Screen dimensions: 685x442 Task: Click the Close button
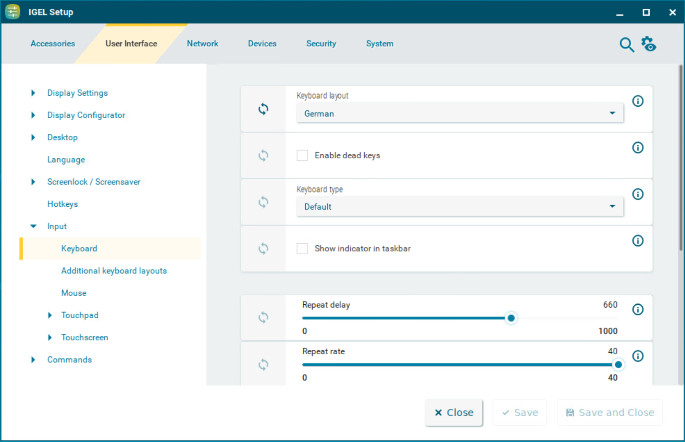point(454,413)
